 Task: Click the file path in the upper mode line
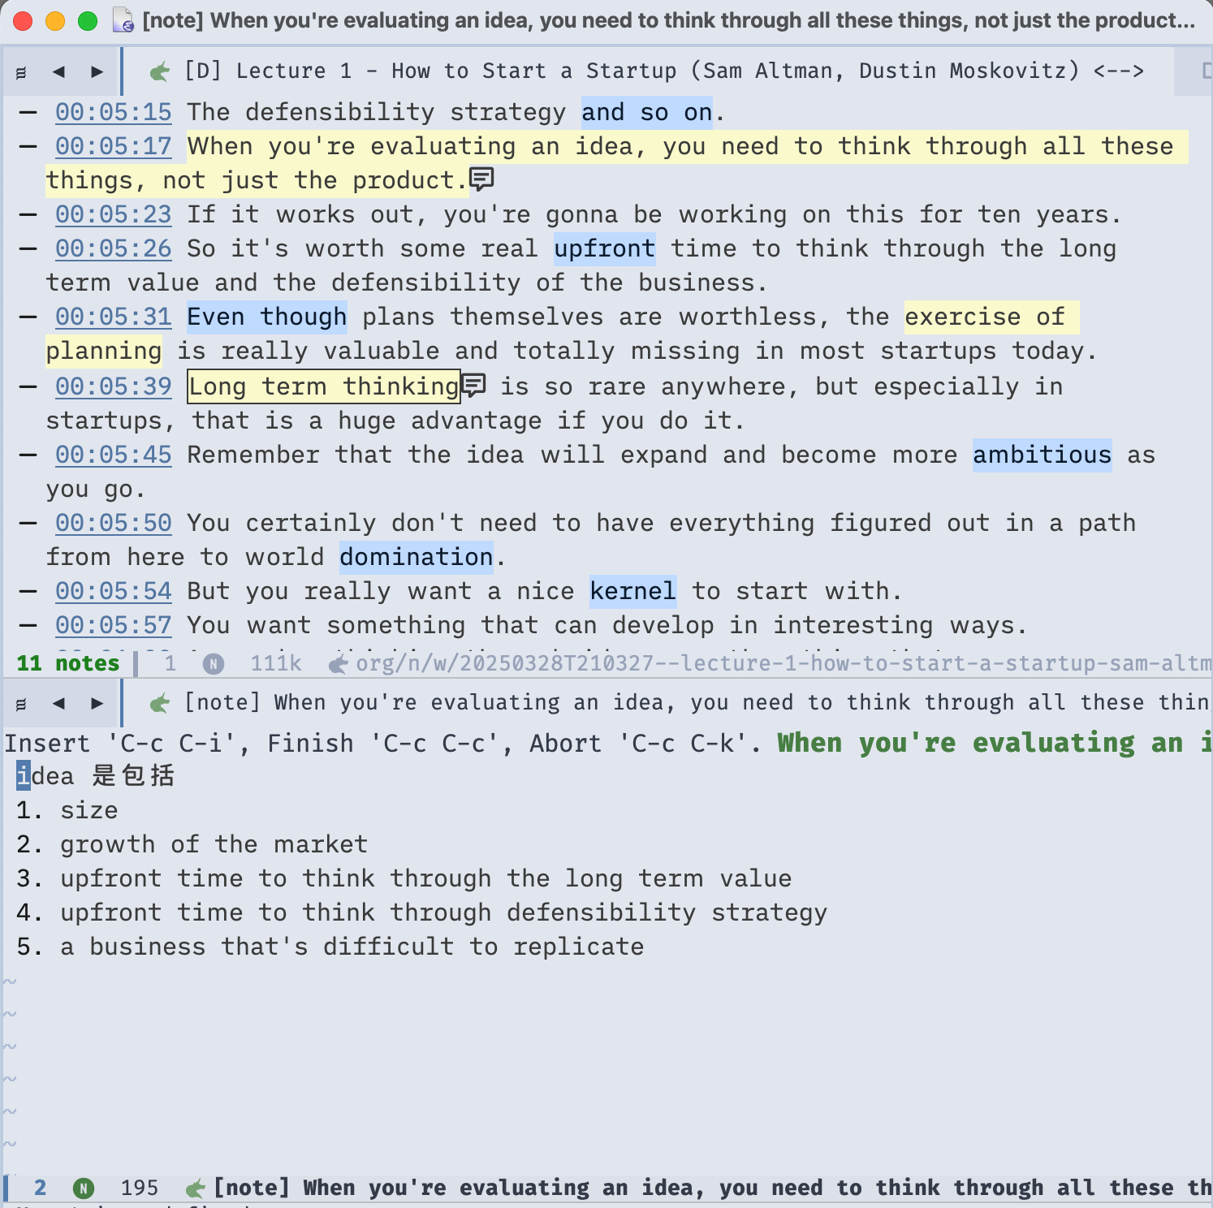pos(779,664)
